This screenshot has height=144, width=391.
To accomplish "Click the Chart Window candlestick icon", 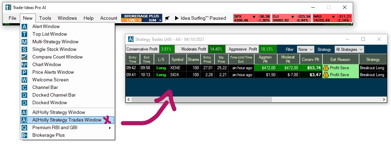I will pyautogui.click(x=24, y=65).
